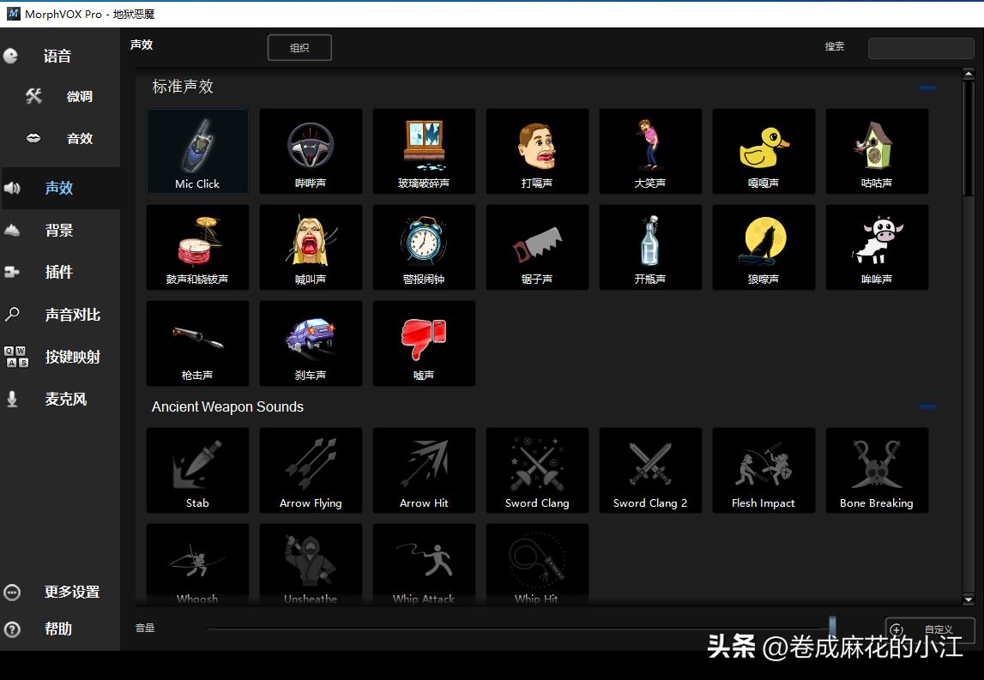Click the 音量 volume slider handle
Viewport: 984px width, 680px height.
pyautogui.click(x=832, y=628)
